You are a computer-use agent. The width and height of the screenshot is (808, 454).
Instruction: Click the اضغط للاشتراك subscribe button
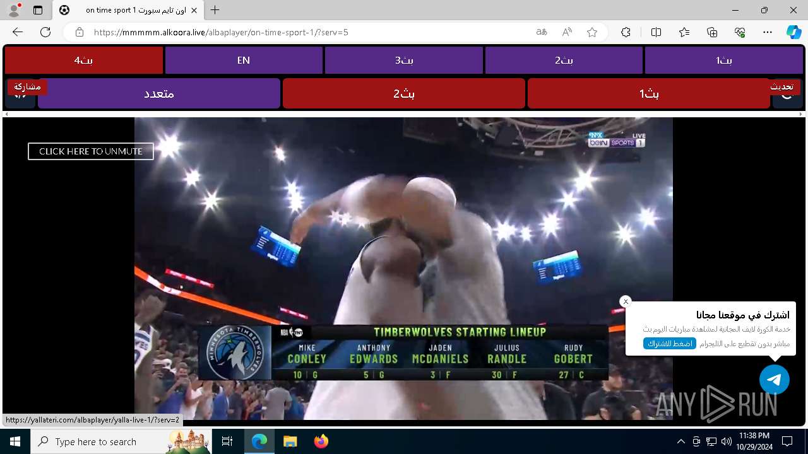(670, 344)
